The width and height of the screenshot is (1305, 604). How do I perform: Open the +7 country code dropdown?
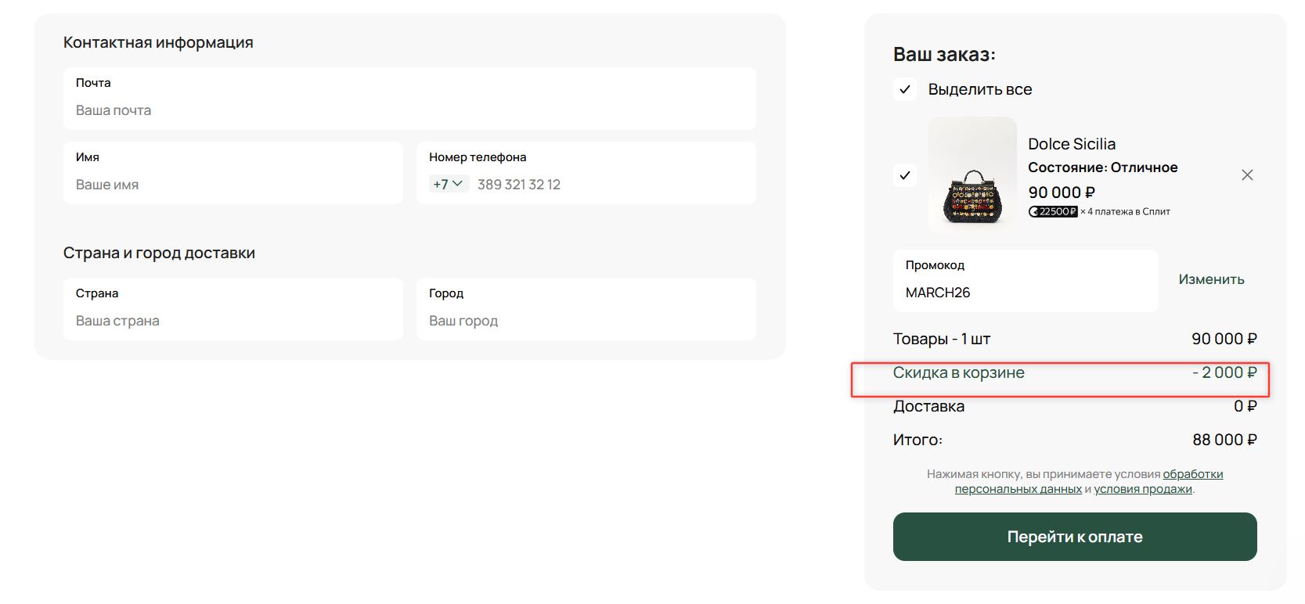[449, 185]
